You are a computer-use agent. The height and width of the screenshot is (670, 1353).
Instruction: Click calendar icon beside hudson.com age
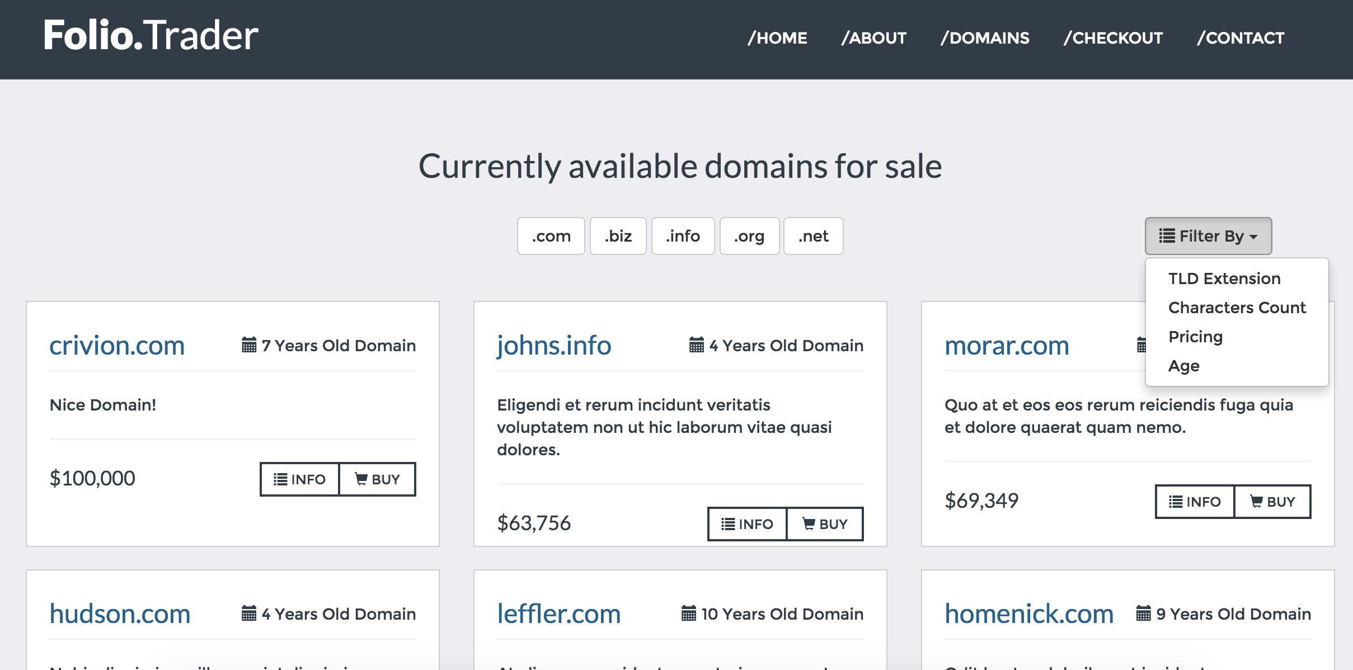coord(249,614)
